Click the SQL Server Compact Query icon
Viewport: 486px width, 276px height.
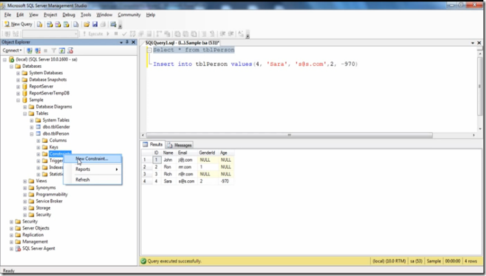pos(76,24)
